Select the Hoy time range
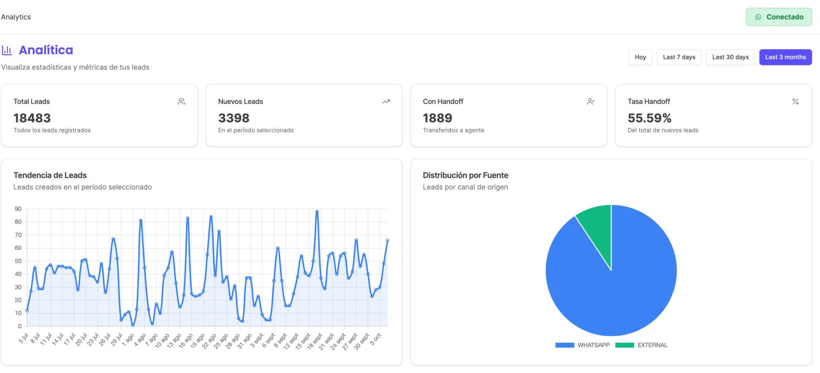 pos(640,57)
